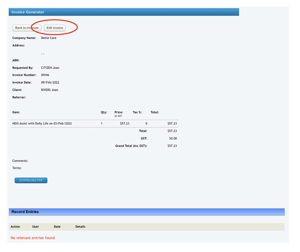This screenshot has width=300, height=252.
Task: Select the Requested By label
Action: click(x=23, y=68)
